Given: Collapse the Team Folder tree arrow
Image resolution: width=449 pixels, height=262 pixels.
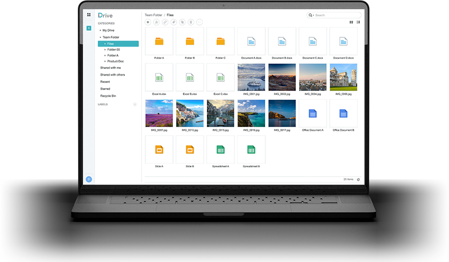Looking at the screenshot, I should tap(100, 37).
